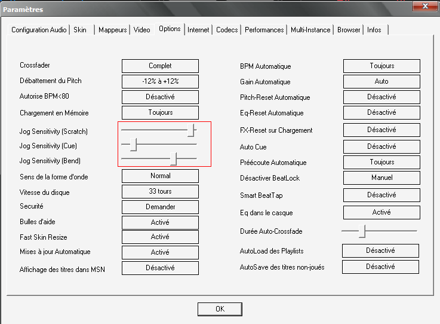Open the Débattement du Pitch range selector

(160, 81)
